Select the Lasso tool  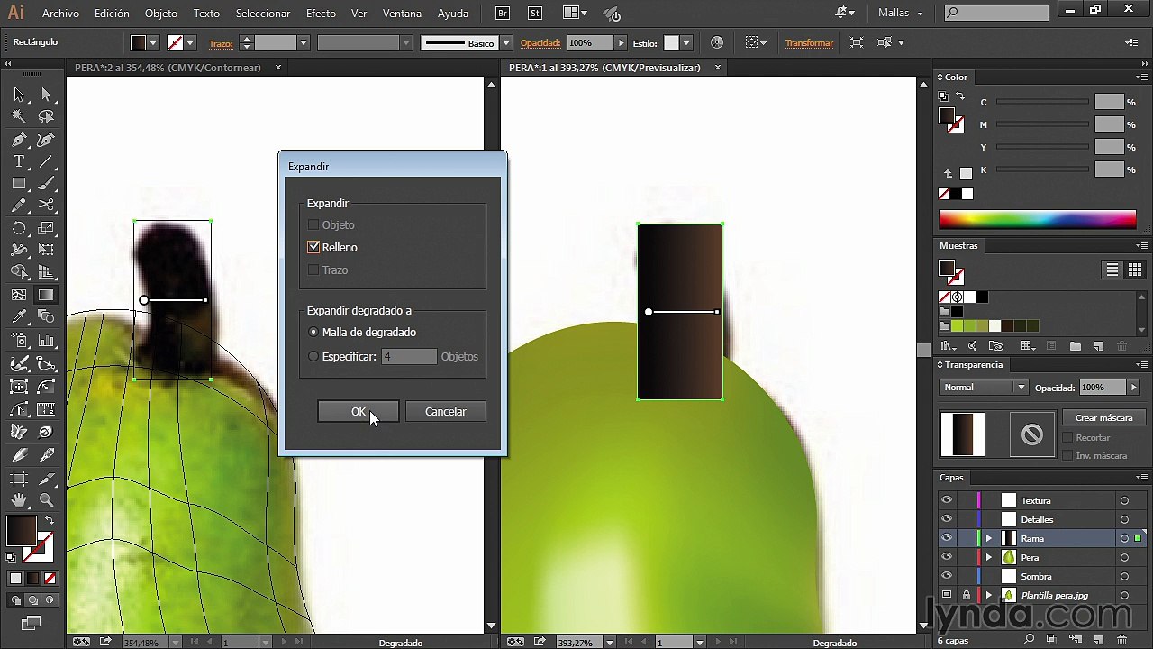pyautogui.click(x=46, y=116)
